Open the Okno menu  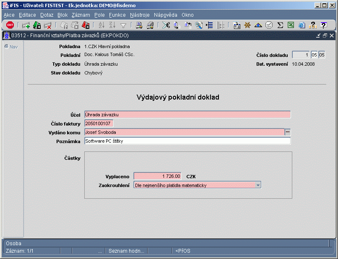click(x=187, y=15)
